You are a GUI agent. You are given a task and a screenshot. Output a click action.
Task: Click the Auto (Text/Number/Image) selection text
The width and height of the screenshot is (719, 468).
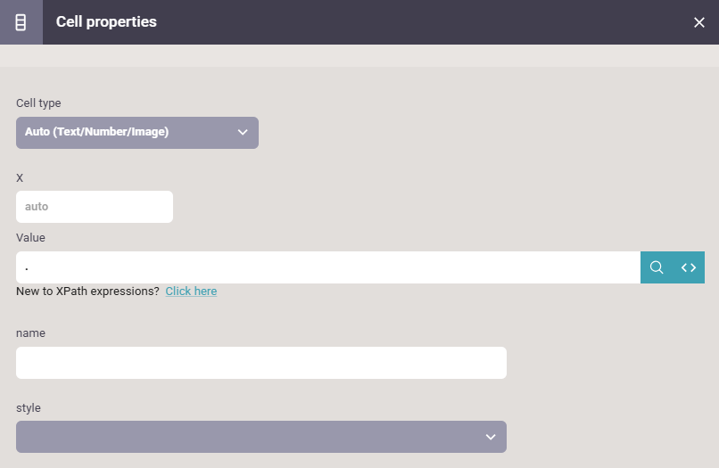tap(96, 132)
